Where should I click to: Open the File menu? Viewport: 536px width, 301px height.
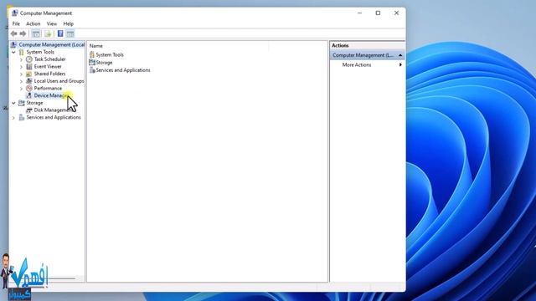tap(16, 24)
